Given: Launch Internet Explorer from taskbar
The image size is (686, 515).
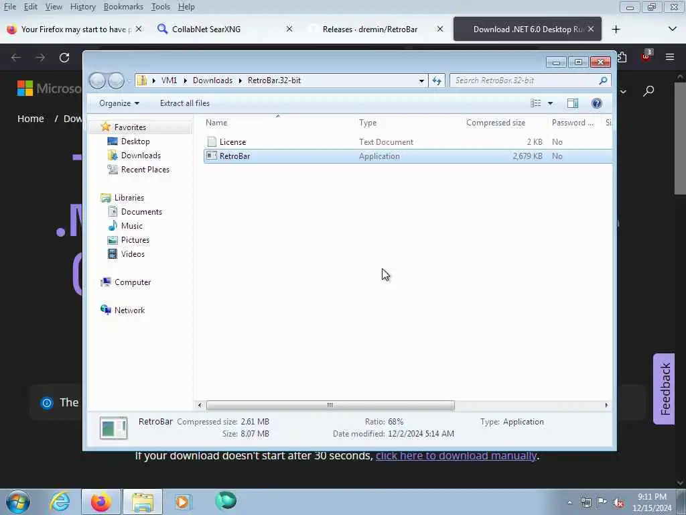Looking at the screenshot, I should [x=60, y=502].
